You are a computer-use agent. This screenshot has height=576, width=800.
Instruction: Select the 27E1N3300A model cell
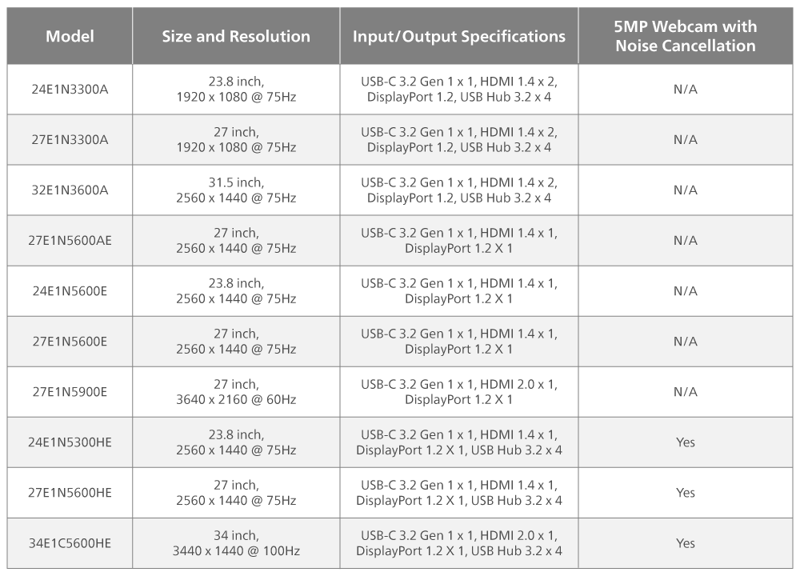tap(70, 140)
